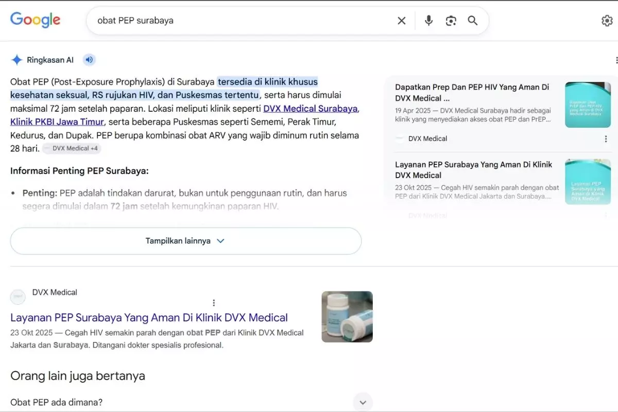
Task: Click the 'Informasi Penting PEP Surabaya:' heading
Action: 79,171
